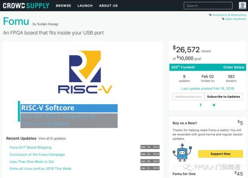The image size is (248, 178).
Task: Open the About Us menu item
Action: 108,6
